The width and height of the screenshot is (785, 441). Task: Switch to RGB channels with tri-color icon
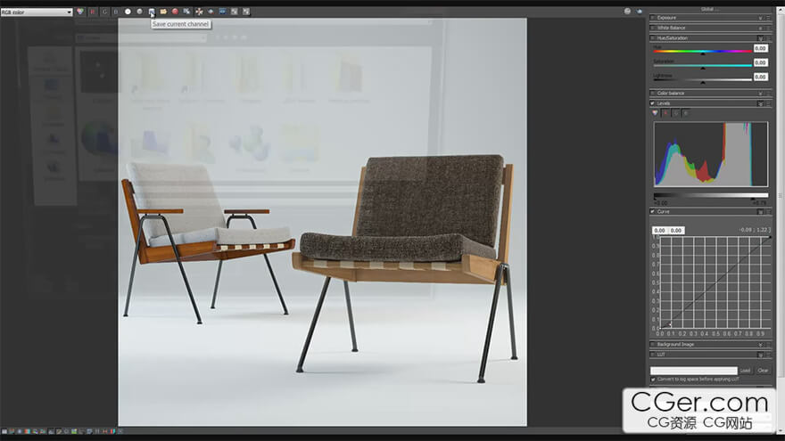click(x=80, y=12)
